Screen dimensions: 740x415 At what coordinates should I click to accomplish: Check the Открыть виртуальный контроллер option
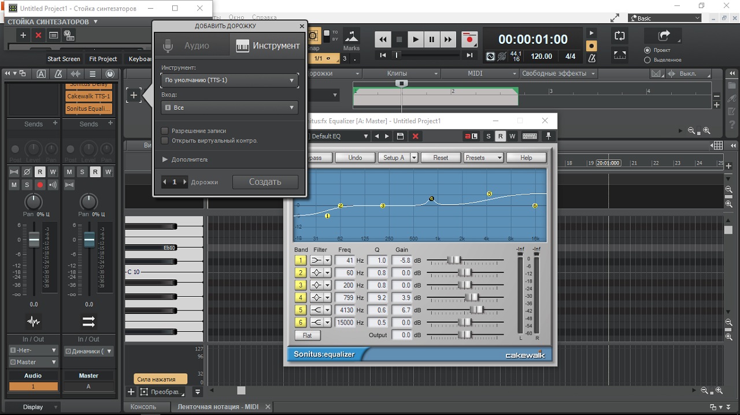(165, 140)
